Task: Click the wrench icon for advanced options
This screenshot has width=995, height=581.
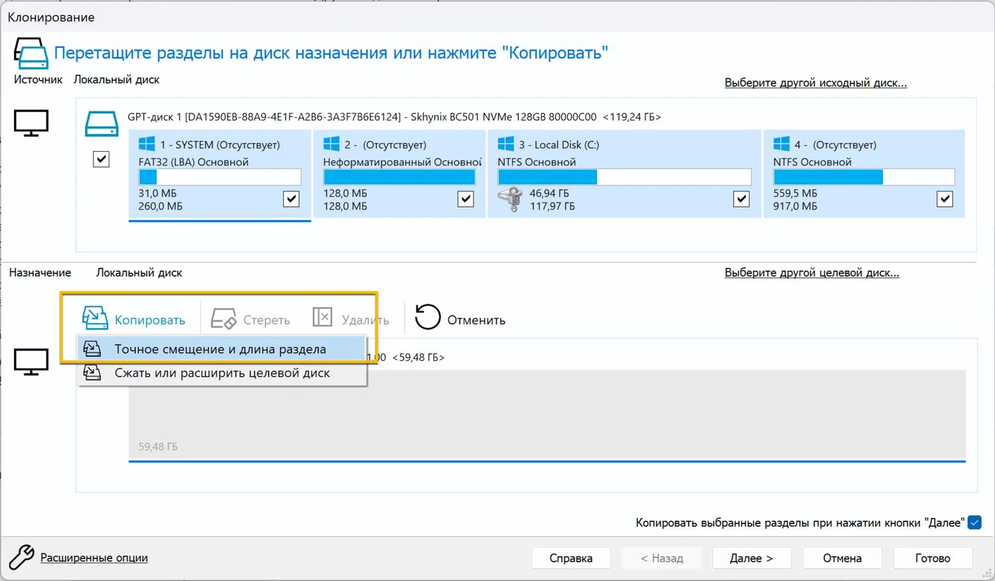Action: pyautogui.click(x=21, y=557)
